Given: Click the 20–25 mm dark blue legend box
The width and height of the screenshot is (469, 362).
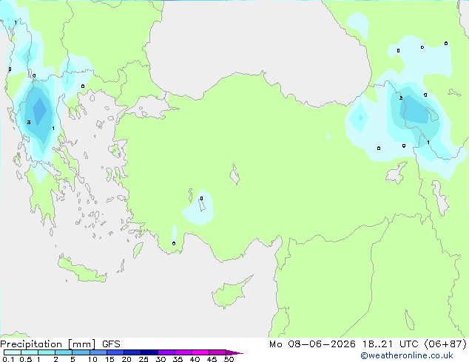Looking at the screenshot, I should 132,352.
